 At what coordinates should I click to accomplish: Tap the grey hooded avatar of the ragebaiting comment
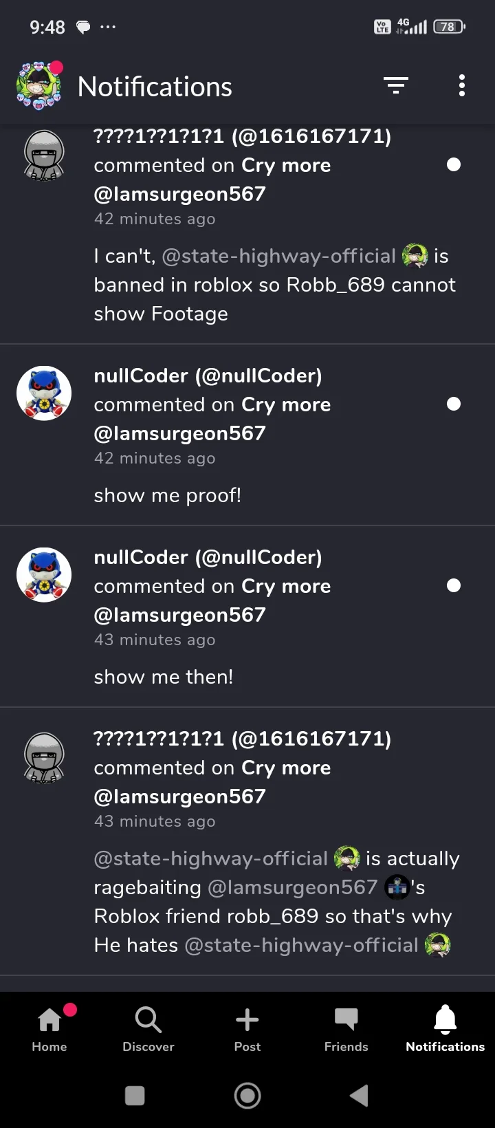44,758
